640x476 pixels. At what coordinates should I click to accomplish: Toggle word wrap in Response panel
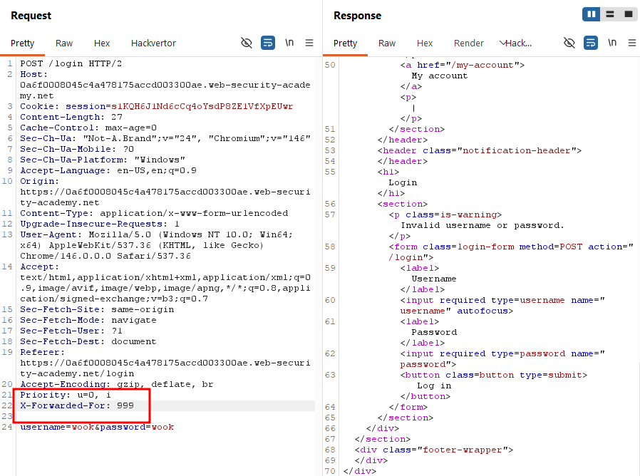tap(591, 43)
